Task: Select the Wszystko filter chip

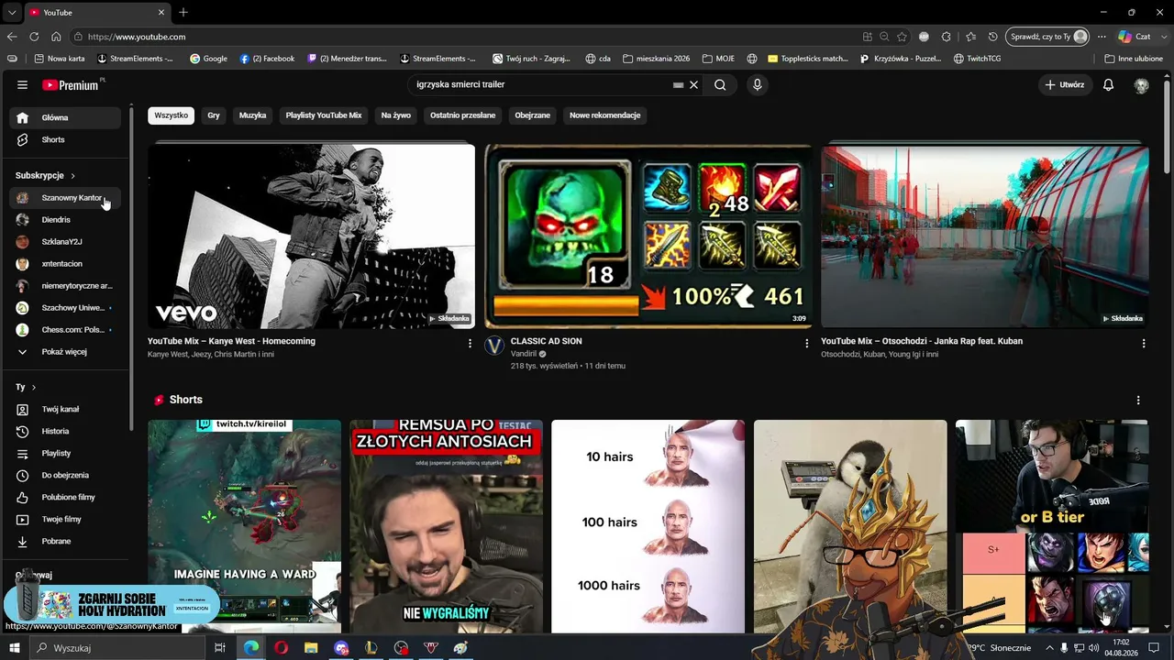Action: click(171, 115)
